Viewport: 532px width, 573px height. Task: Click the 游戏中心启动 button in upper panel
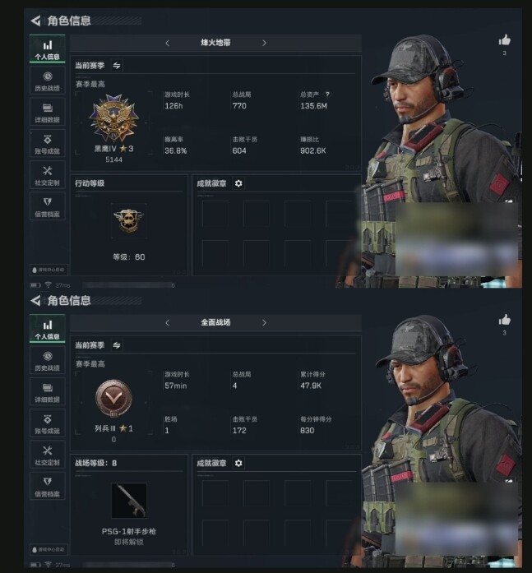49,270
